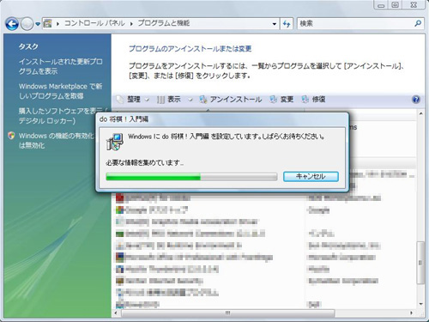The height and width of the screenshot is (322, 429).
Task: Click the キャンセル button in the dialog
Action: (x=311, y=176)
